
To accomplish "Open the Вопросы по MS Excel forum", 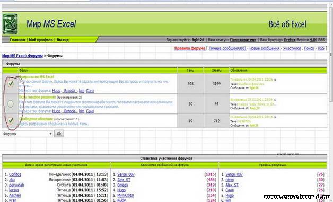I will [37, 77].
